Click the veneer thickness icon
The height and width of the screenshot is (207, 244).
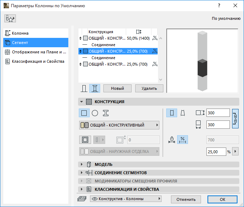click(x=121, y=140)
